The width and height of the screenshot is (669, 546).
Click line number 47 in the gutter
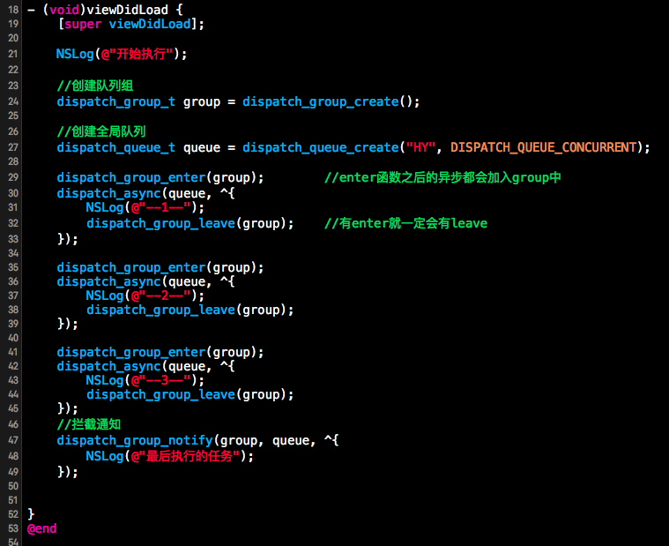[x=13, y=440]
